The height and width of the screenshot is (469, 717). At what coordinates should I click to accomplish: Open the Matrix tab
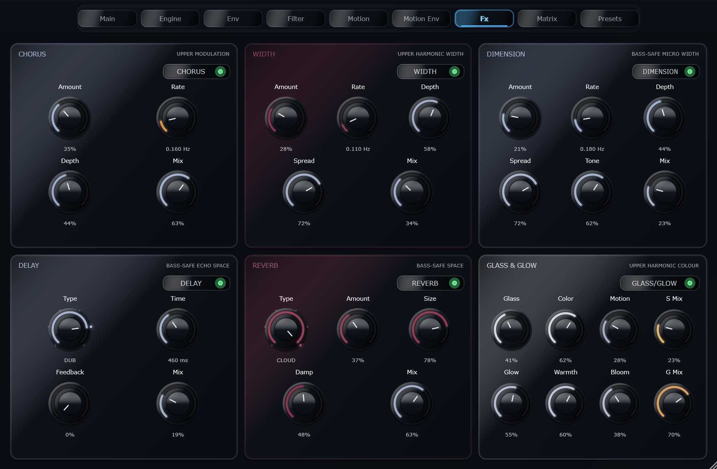point(547,19)
